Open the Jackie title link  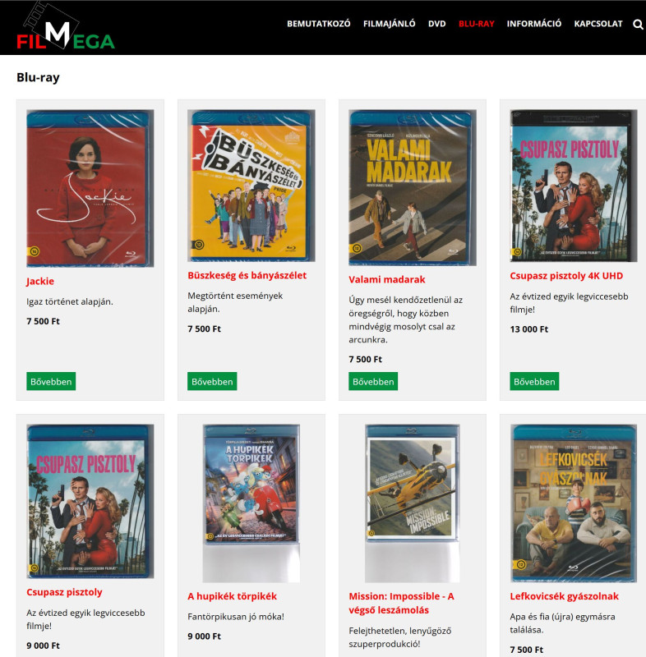(40, 281)
